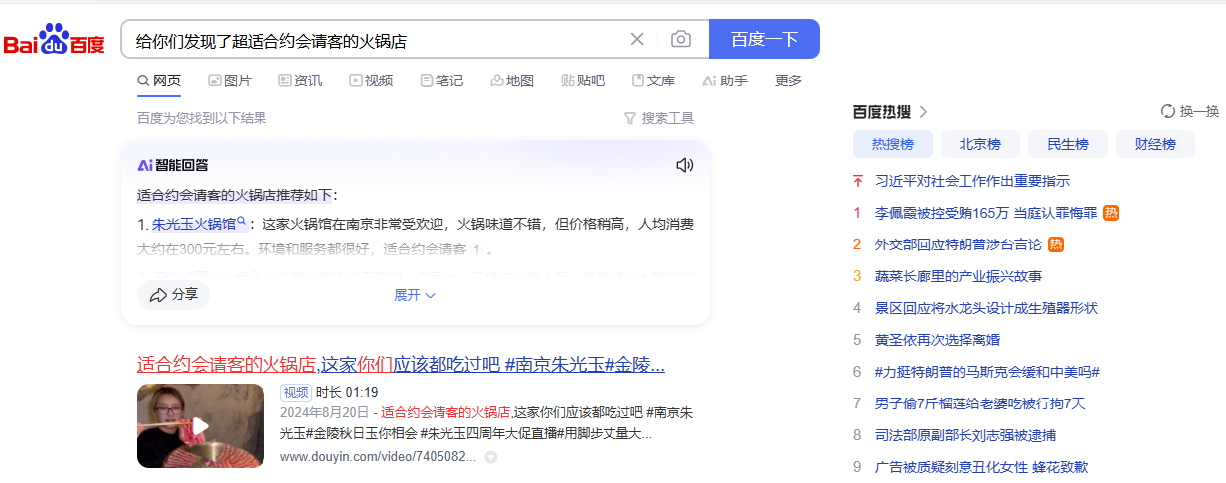1226x483 pixels.
Task: Click the pinned arrow icon beside 习近平 item
Action: pos(858,181)
